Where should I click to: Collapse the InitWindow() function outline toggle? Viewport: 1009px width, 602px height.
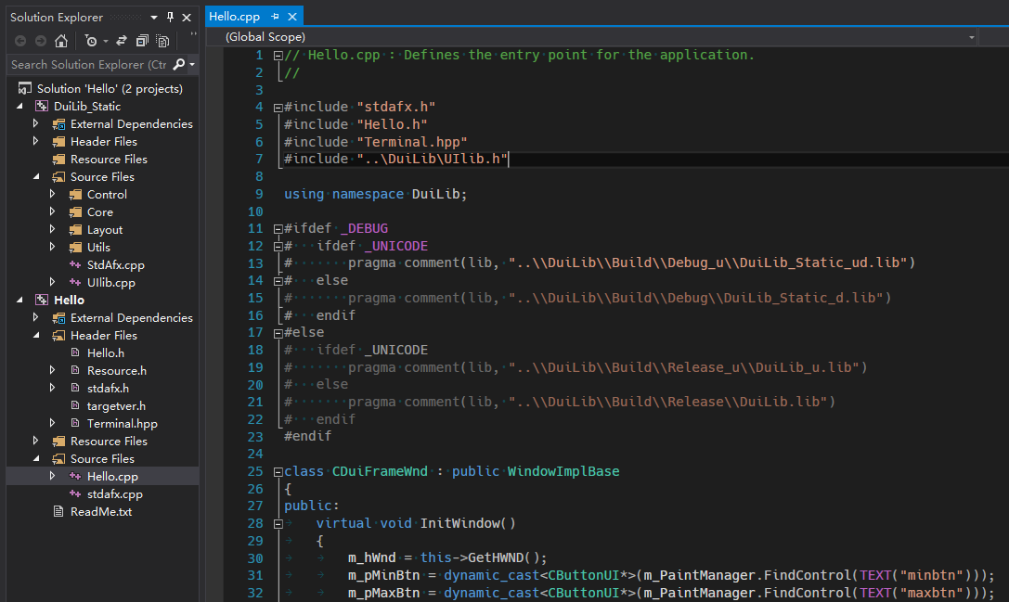[x=278, y=524]
